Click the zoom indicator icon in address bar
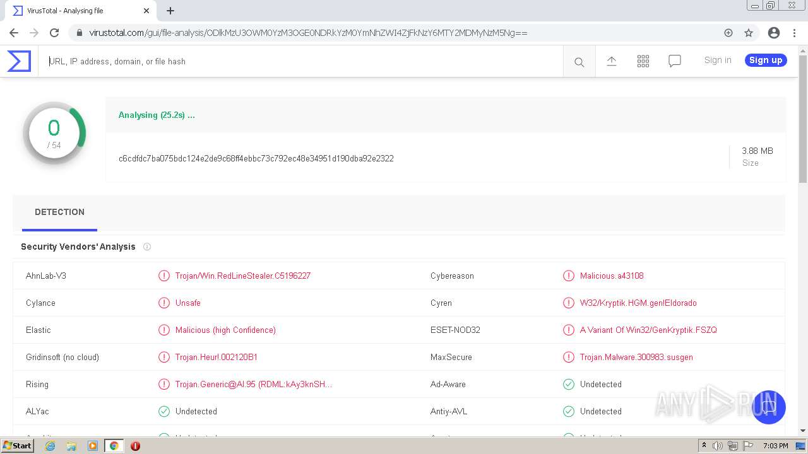808x454 pixels. click(x=728, y=33)
